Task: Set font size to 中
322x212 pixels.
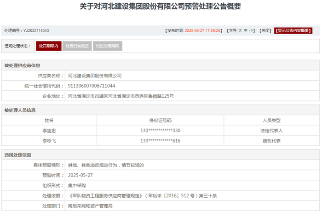Action: pyautogui.click(x=246, y=31)
